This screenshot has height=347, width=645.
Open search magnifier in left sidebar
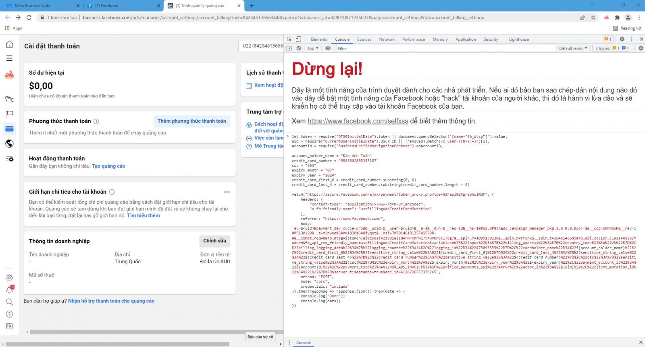tap(9, 302)
